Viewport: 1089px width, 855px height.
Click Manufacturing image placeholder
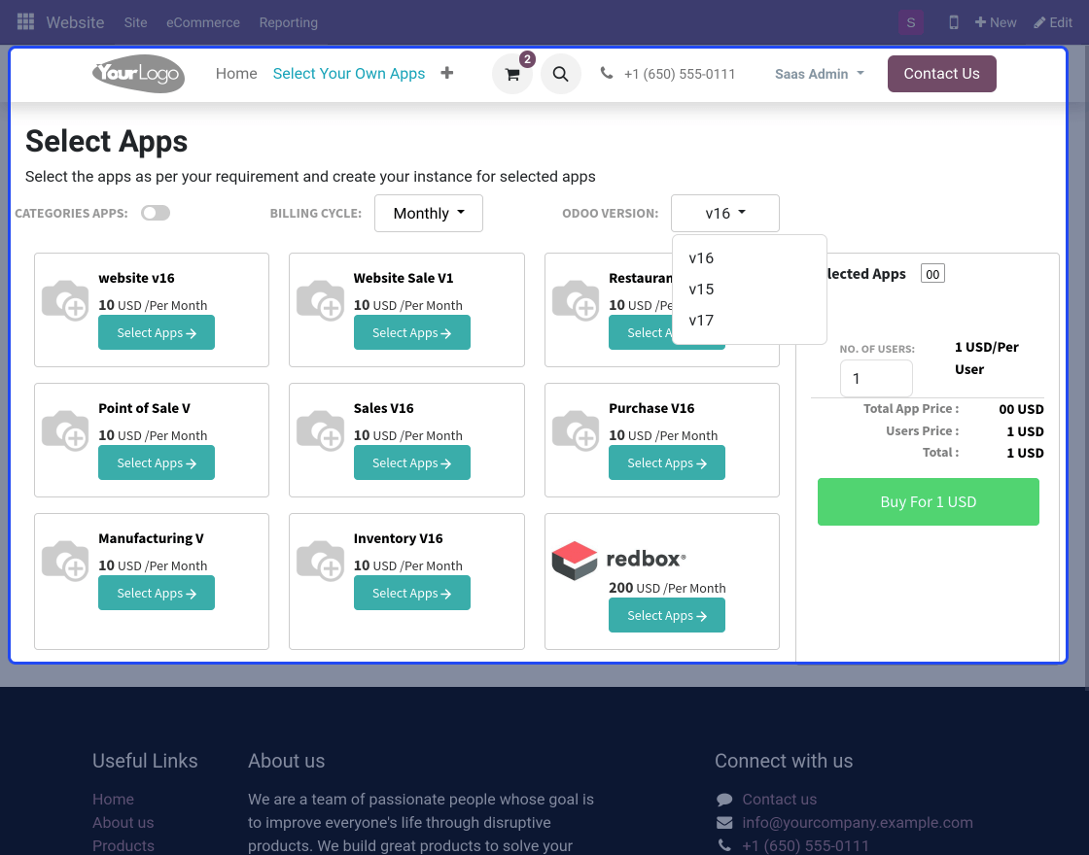(65, 560)
